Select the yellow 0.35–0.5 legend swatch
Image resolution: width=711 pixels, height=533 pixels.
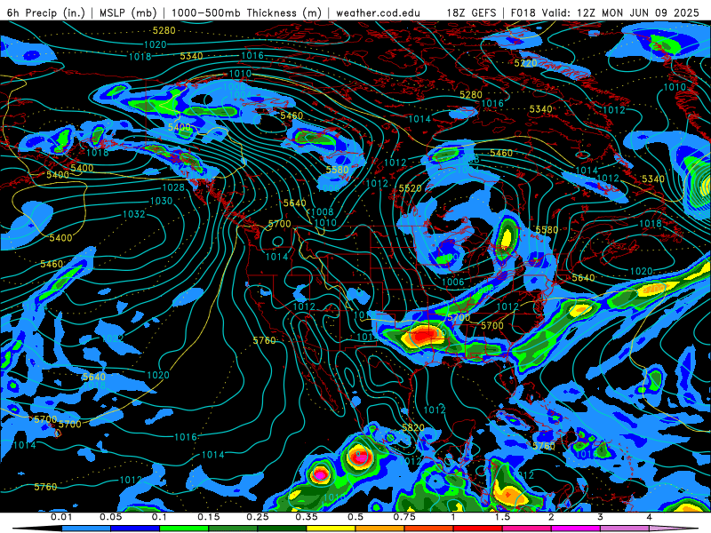331,529
